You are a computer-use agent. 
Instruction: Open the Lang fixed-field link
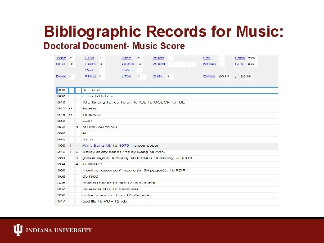click(240, 58)
